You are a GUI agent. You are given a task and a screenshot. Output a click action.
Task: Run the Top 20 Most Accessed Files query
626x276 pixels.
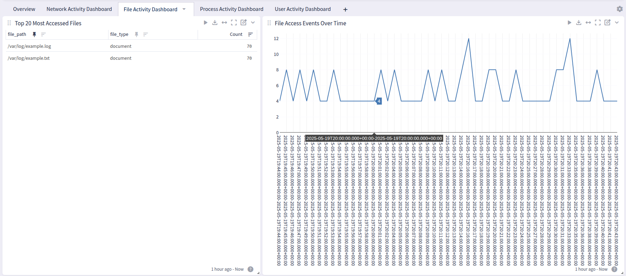pos(205,23)
